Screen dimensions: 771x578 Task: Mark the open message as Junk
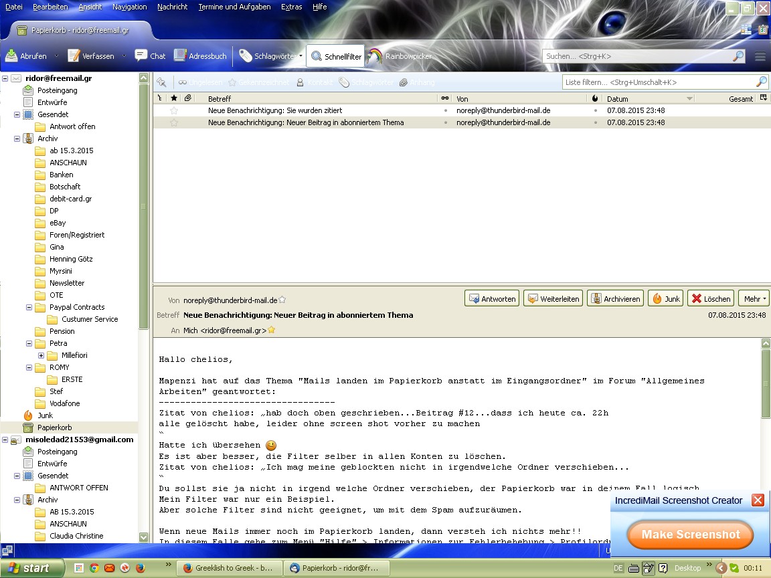click(x=665, y=299)
